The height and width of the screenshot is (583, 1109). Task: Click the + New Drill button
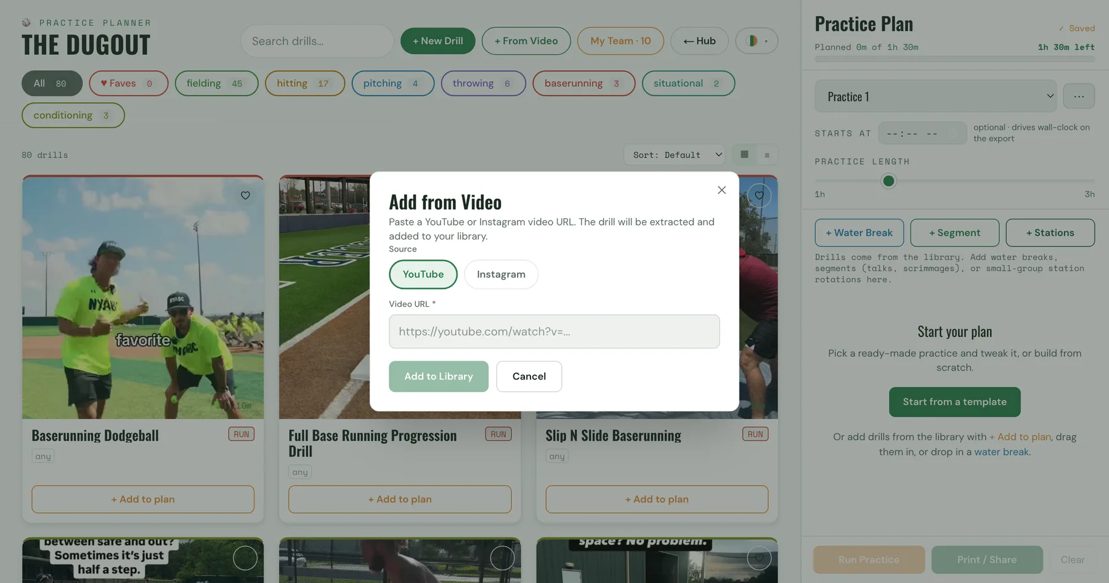click(x=437, y=41)
